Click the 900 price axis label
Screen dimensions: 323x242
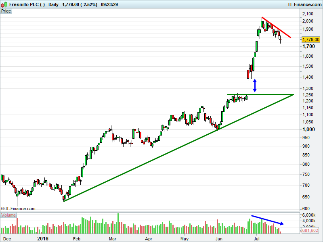[306, 146]
